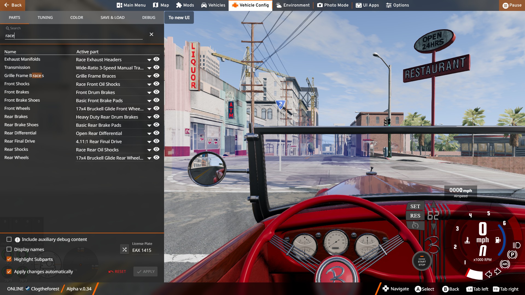Click the headlights indicator icon

[516, 245]
